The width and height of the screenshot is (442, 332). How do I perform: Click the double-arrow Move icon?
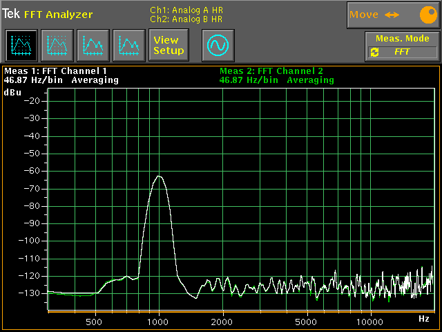[x=392, y=15]
